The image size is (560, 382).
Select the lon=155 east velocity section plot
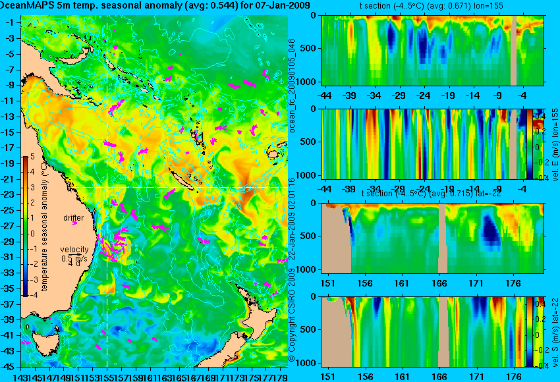click(424, 144)
